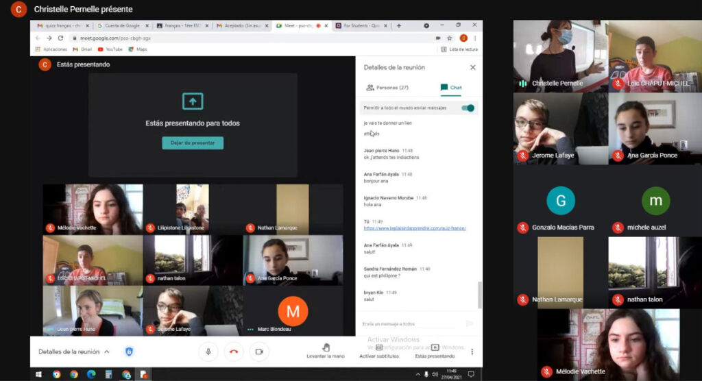Open the leplaisirdapprendre.com quiz link
The image size is (702, 381).
click(x=415, y=228)
